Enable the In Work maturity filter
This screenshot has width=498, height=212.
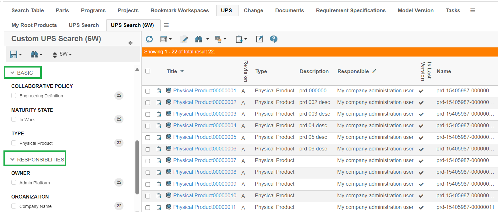tap(14, 119)
